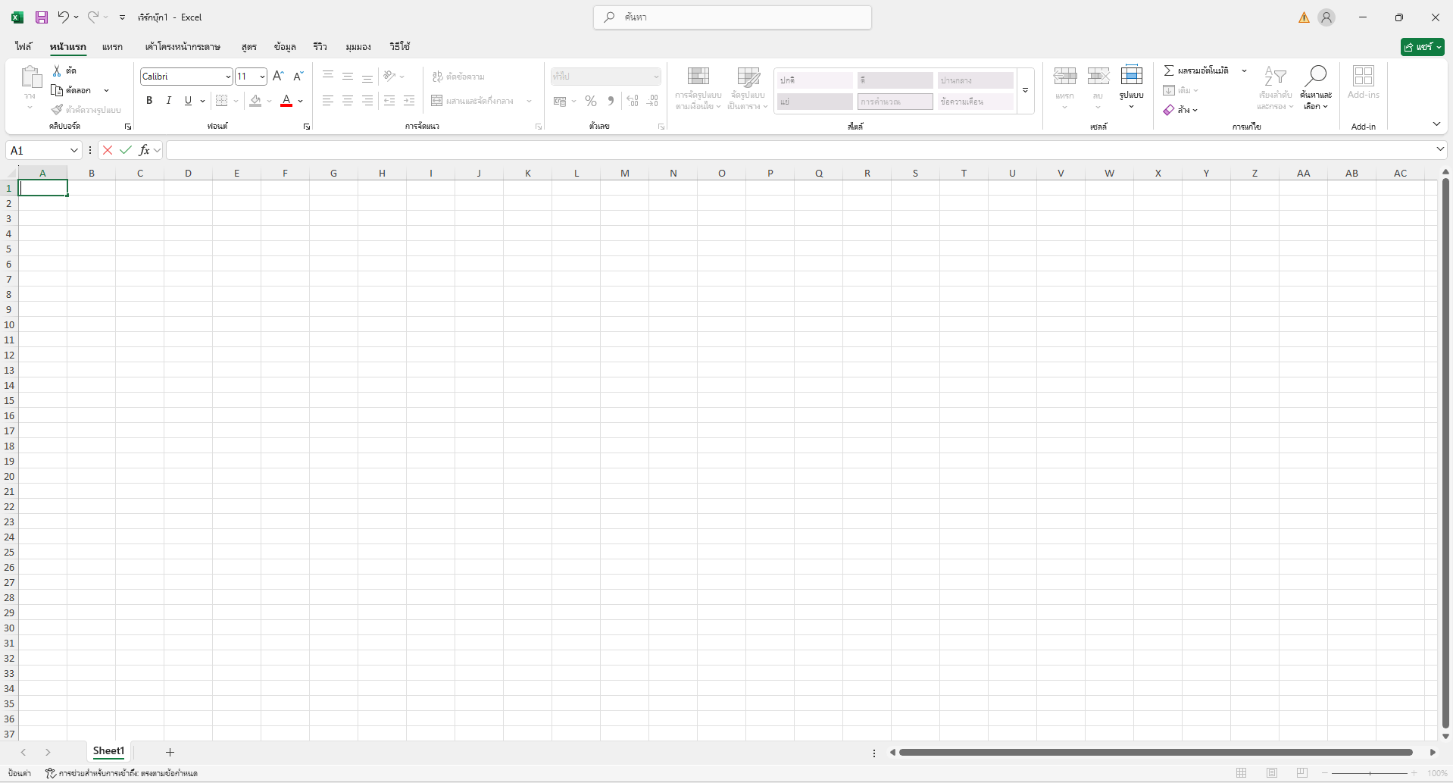Toggle Underline formatting

pyautogui.click(x=188, y=101)
